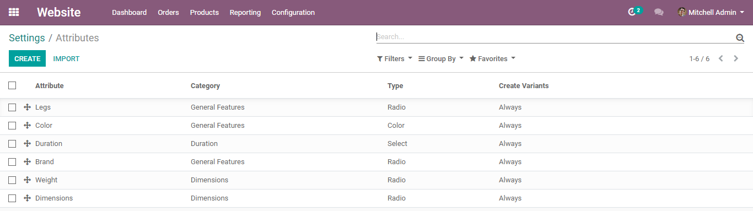Expand the Favorites dropdown
The width and height of the screenshot is (753, 211).
pyautogui.click(x=492, y=58)
